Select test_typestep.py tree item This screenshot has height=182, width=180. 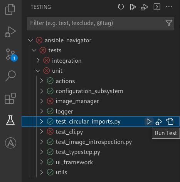coord(101,152)
